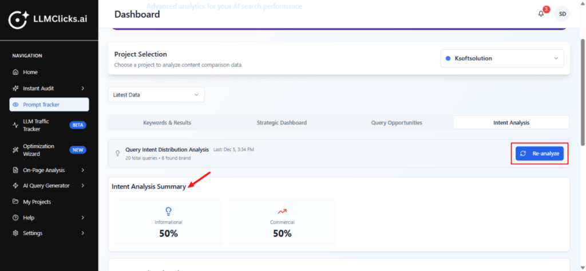
Task: Select the Query Opportunities tab
Action: (396, 122)
